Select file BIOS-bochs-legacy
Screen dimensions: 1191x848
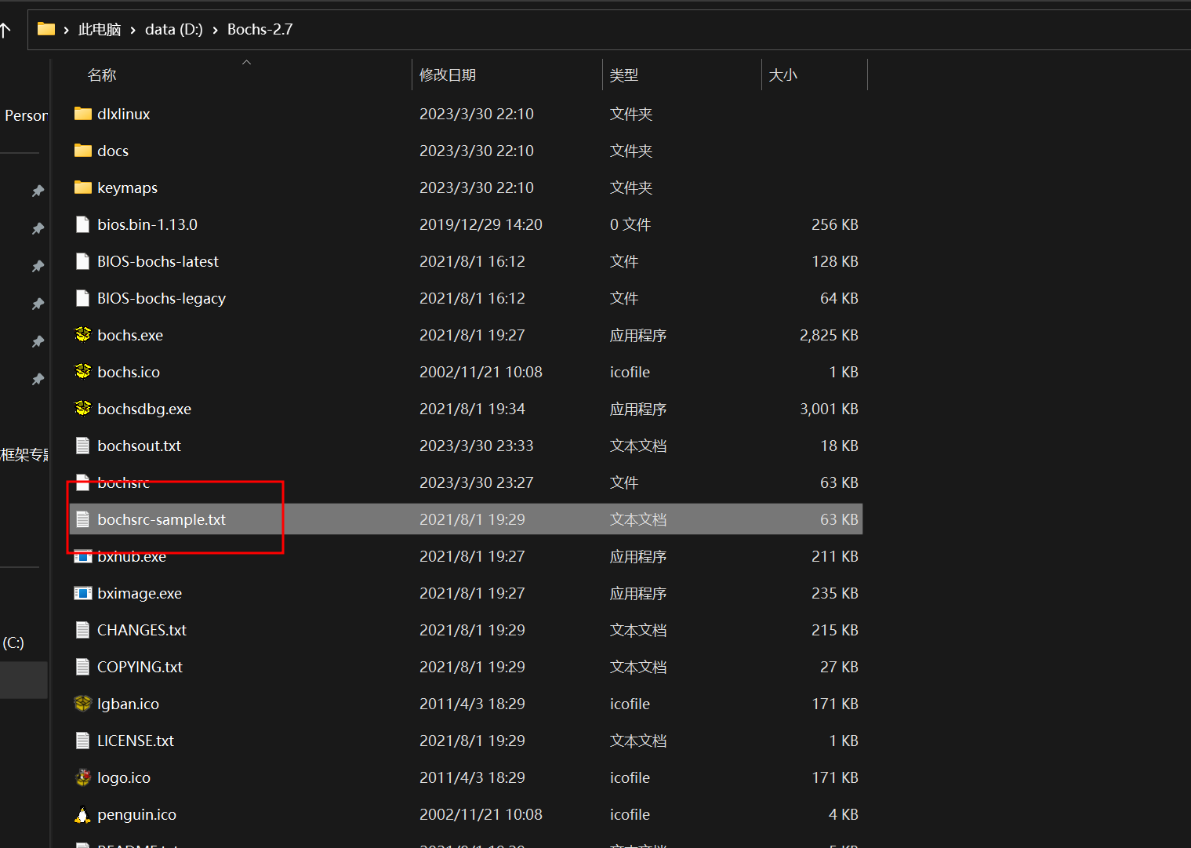(162, 298)
